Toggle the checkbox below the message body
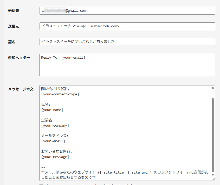This screenshot has width=220, height=185. pyautogui.click(x=41, y=184)
